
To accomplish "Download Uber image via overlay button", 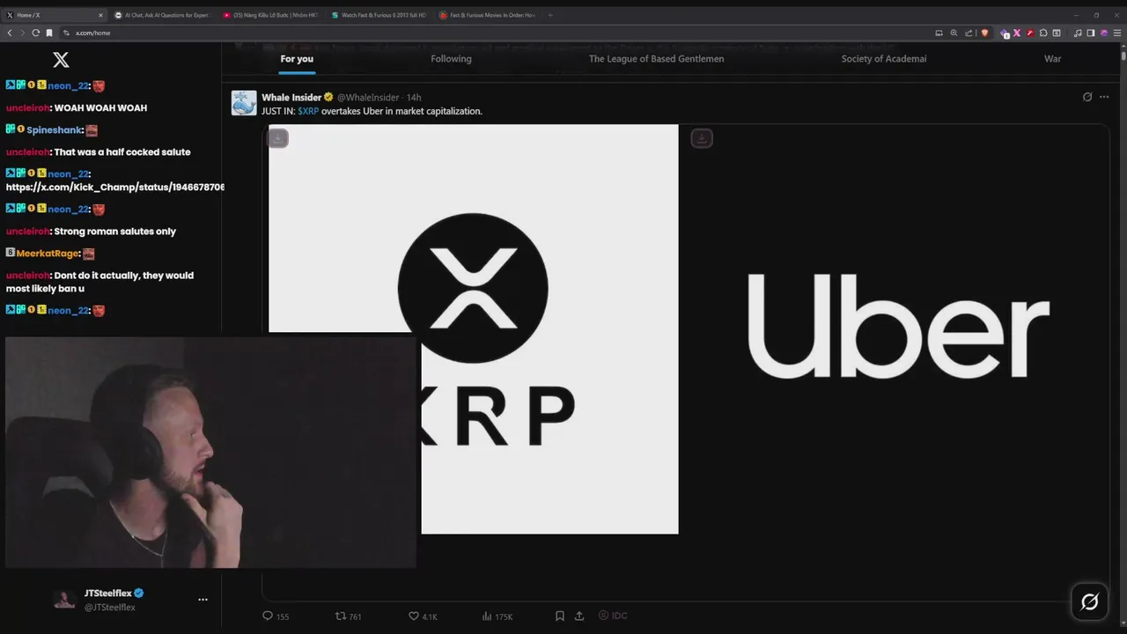I will point(702,138).
